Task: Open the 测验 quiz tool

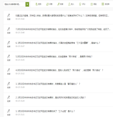Action: pos(93,4)
